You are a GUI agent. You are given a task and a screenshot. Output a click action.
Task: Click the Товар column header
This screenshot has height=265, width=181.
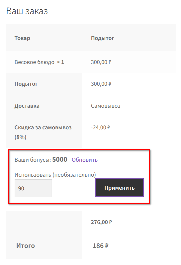22,38
